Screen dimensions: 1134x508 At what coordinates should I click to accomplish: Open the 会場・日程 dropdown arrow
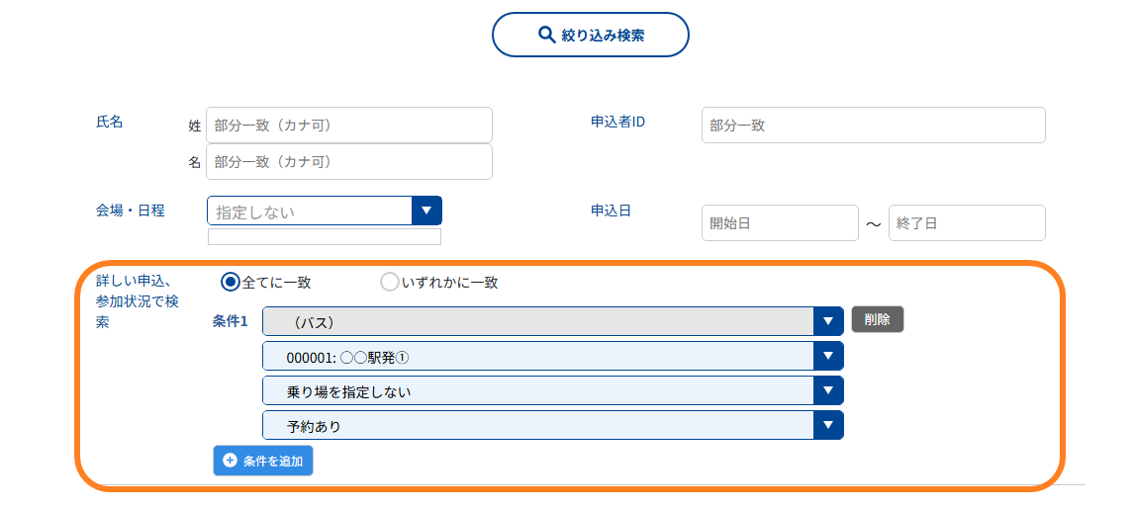pyautogui.click(x=426, y=211)
